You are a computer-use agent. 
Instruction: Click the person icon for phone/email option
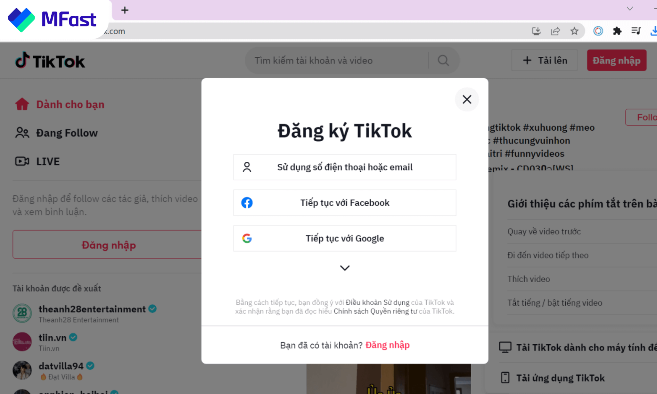[247, 167]
